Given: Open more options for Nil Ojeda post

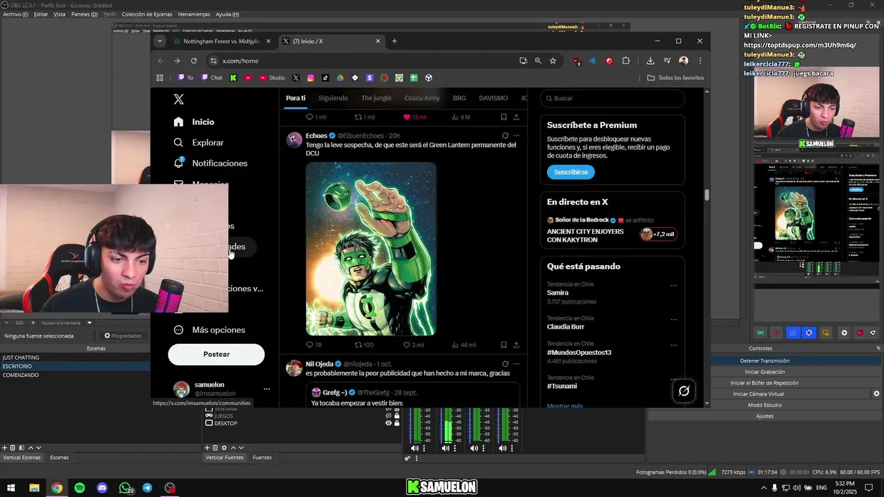Looking at the screenshot, I should tap(516, 364).
